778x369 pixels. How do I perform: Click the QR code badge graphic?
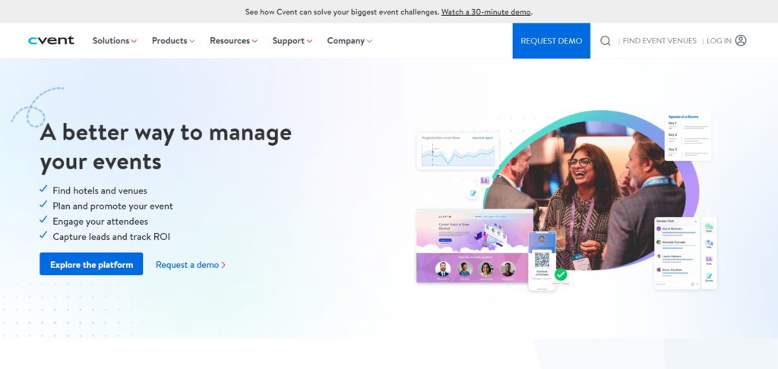click(542, 260)
